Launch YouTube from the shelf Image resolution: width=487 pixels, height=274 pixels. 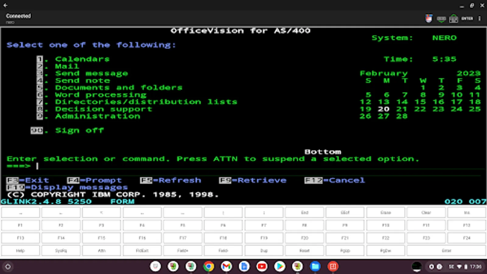[x=262, y=267]
